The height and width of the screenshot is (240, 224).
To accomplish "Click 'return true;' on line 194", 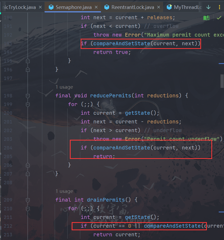I will point(112,52).
